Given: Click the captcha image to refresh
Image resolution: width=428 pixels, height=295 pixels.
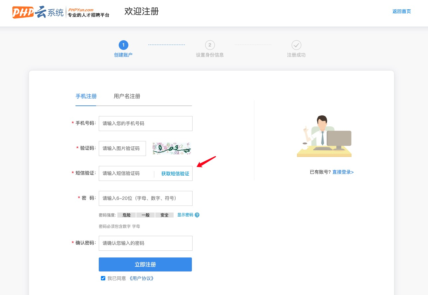Looking at the screenshot, I should [x=172, y=148].
